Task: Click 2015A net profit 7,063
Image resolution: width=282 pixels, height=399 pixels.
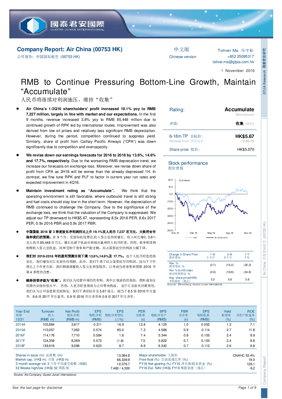Action: pos(75,330)
